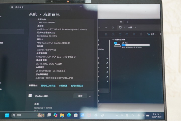Select the processor text AMD Ryzen 5 7535HS
Screen dimensions: 181x121
click(62, 29)
